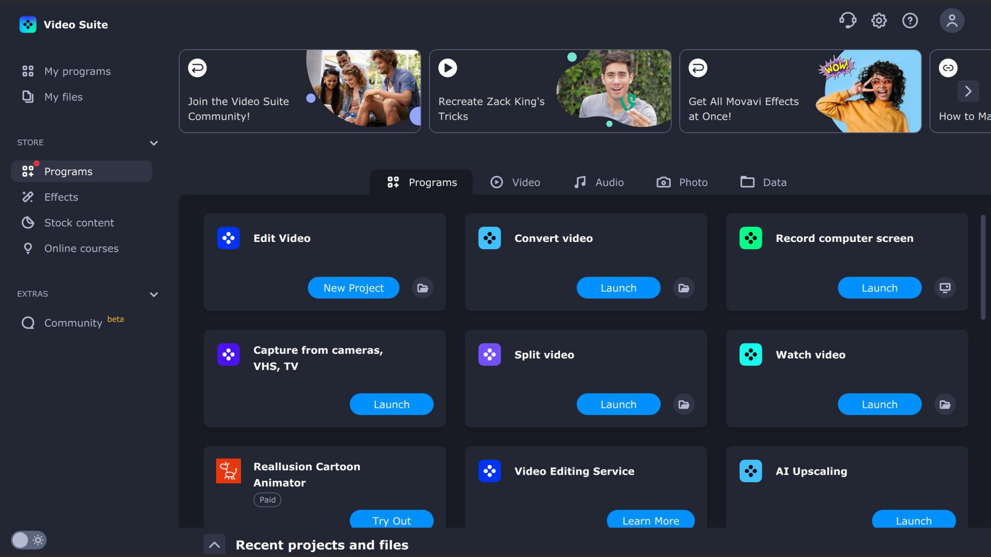Expand the Recent projects and files panel
The height and width of the screenshot is (557, 991).
(x=214, y=545)
